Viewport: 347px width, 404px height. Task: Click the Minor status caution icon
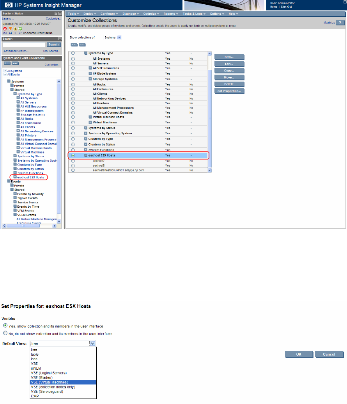(x=16, y=29)
